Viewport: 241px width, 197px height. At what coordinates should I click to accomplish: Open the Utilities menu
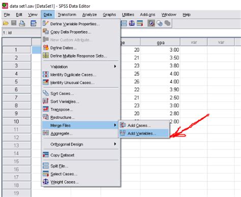point(128,15)
